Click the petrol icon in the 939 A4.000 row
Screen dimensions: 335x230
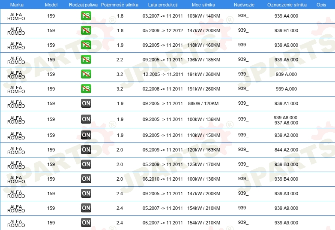(86, 16)
